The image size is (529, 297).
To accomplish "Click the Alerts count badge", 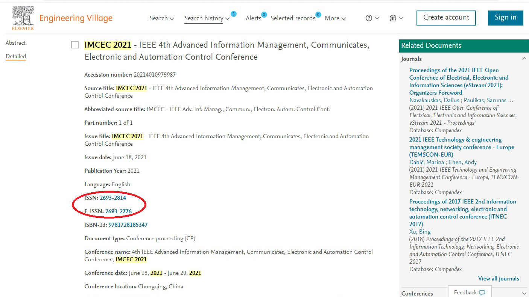I will click(264, 15).
